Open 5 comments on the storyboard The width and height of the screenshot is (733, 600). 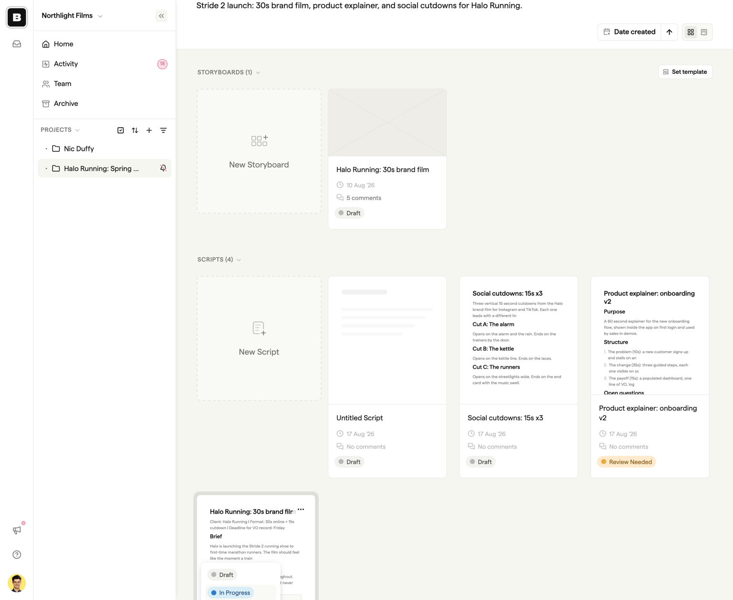point(359,198)
